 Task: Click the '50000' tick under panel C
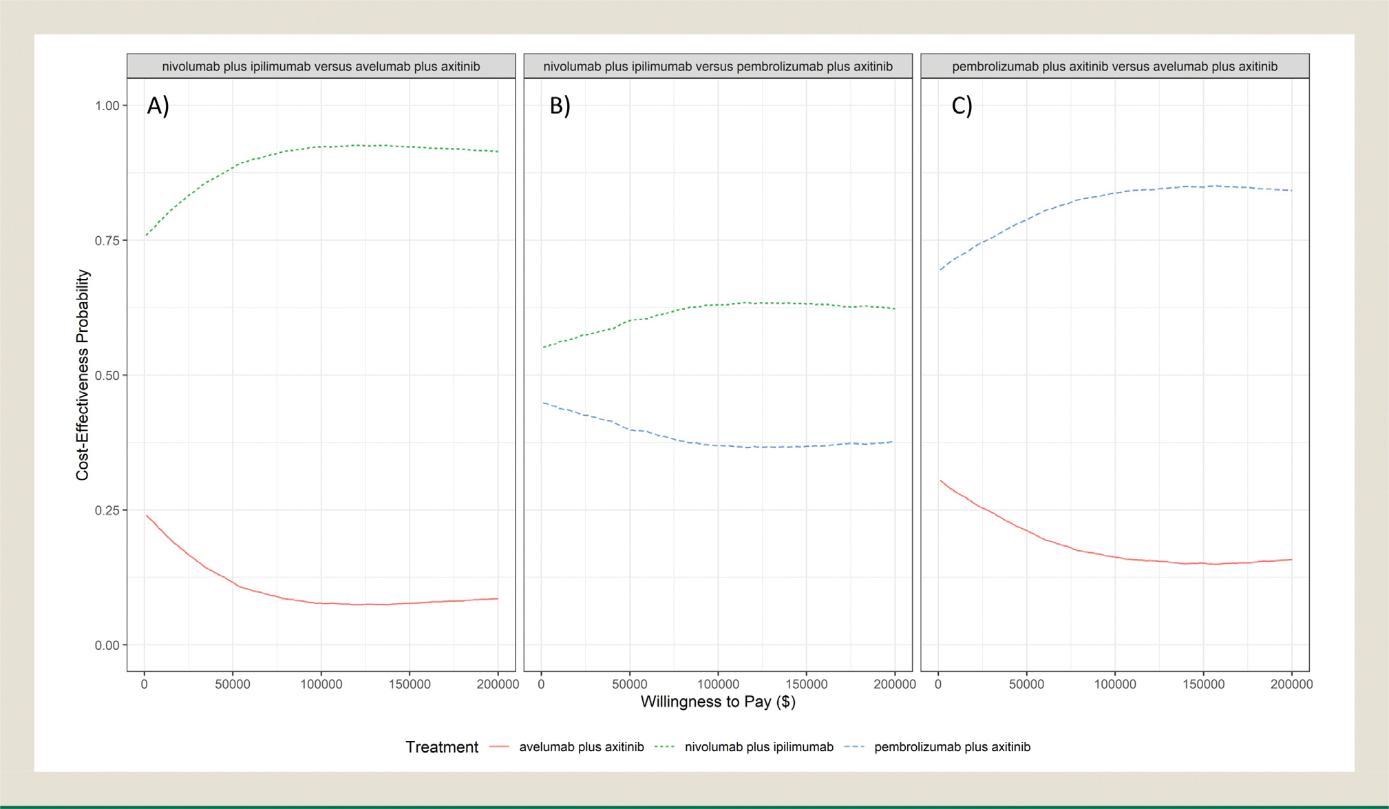coord(1026,684)
